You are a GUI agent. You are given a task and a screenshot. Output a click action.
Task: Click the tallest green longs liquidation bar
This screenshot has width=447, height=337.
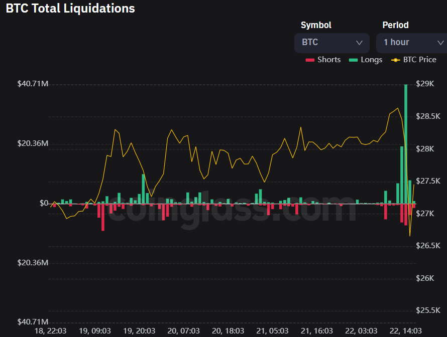[x=406, y=144]
